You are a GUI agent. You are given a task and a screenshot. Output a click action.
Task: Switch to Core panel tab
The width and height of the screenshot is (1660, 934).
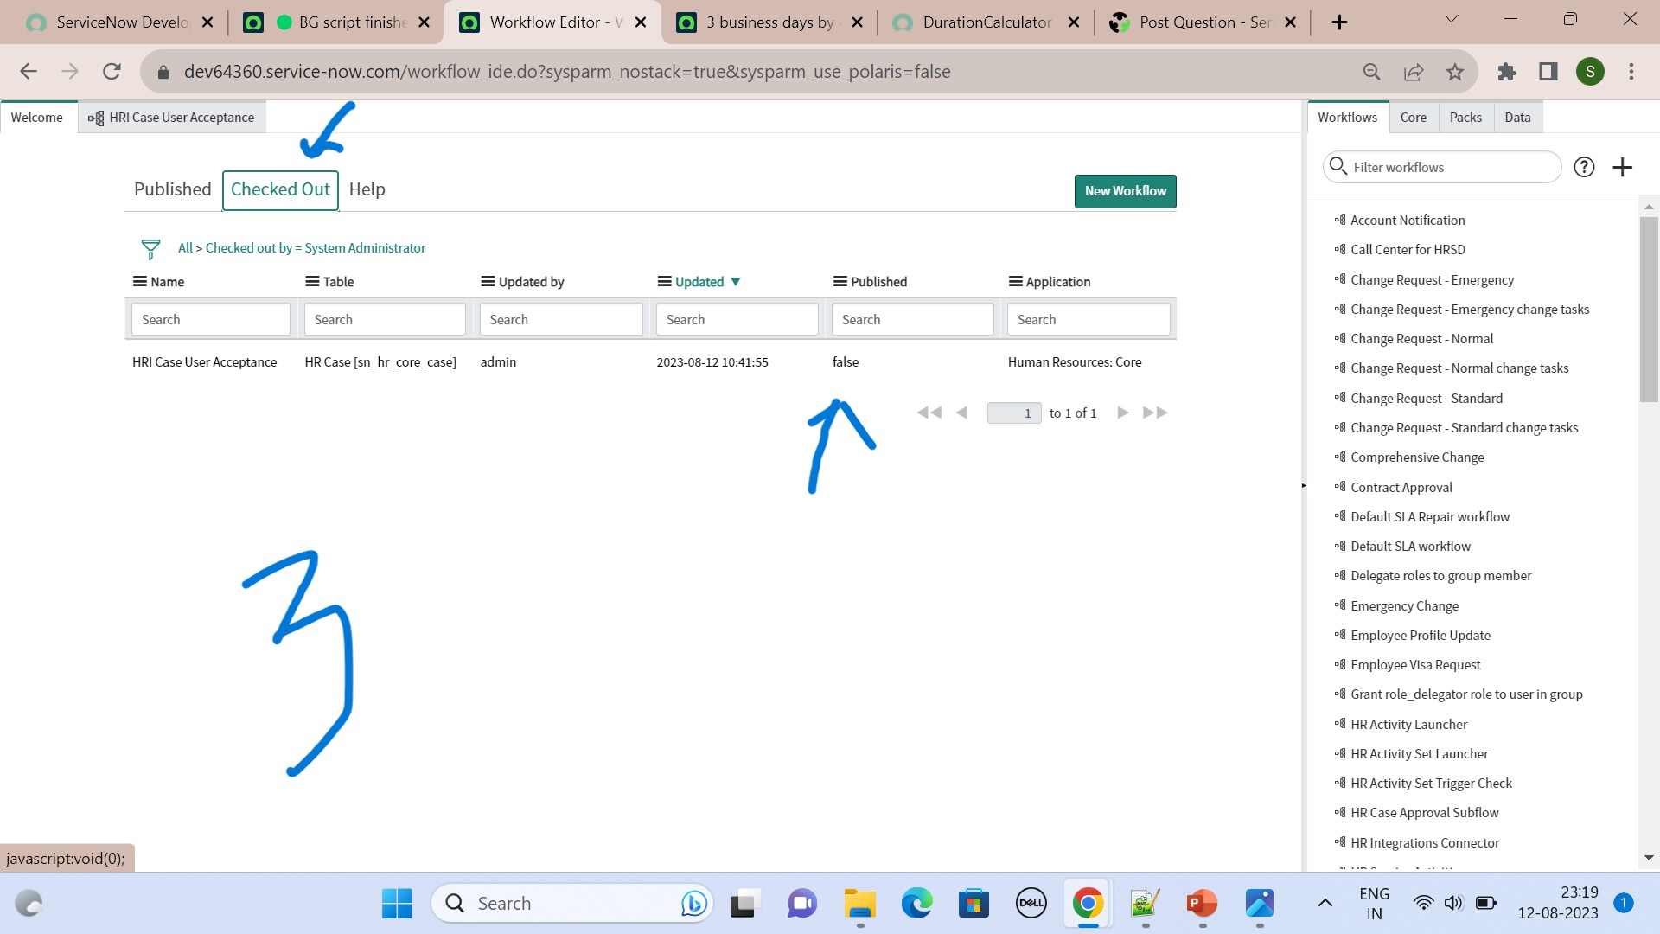pyautogui.click(x=1414, y=118)
